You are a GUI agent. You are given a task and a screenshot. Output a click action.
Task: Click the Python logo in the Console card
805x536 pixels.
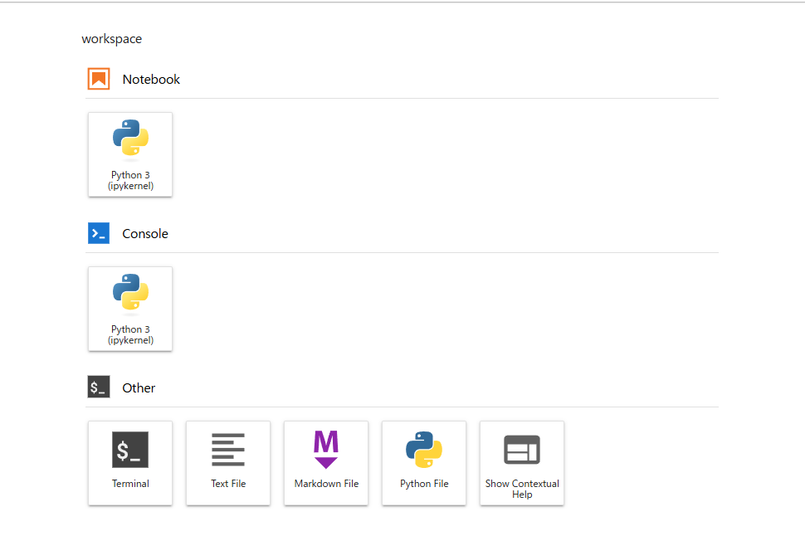(130, 292)
